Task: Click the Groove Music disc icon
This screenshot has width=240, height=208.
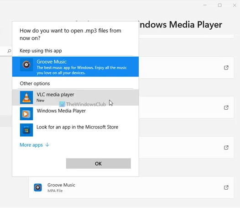Action: point(26,64)
